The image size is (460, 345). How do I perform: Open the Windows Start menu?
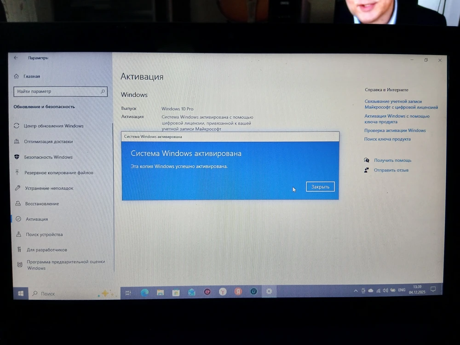pyautogui.click(x=21, y=293)
